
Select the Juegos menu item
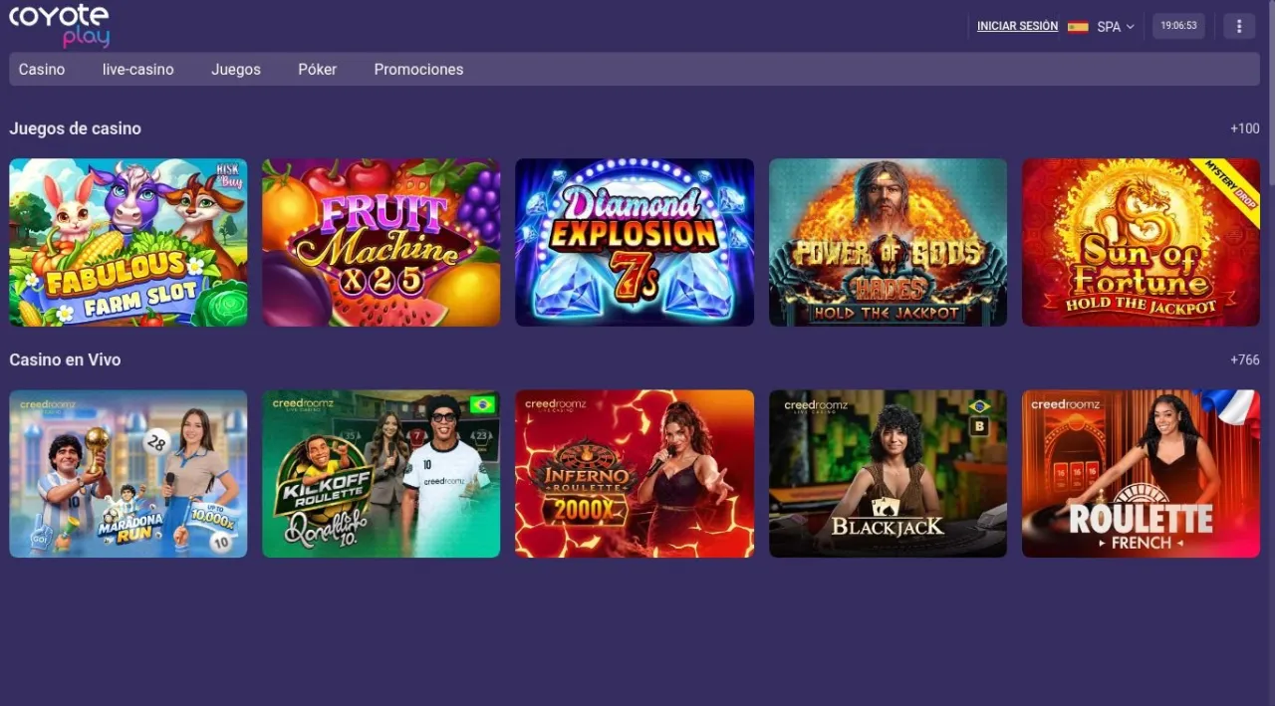coord(236,70)
